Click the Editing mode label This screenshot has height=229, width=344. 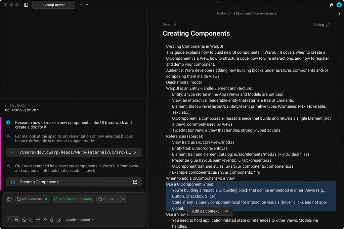coord(318,25)
